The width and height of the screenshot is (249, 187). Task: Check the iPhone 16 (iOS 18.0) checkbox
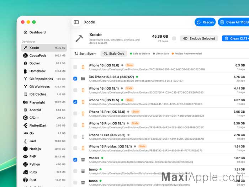click(x=75, y=67)
